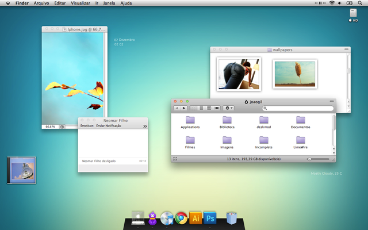Viewport: 368px width, 230px height.
Task: Open the purple Adium duck icon
Action: click(152, 218)
